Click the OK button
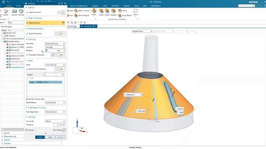Image resolution: width=266 pixels, height=149 pixels. (40, 137)
